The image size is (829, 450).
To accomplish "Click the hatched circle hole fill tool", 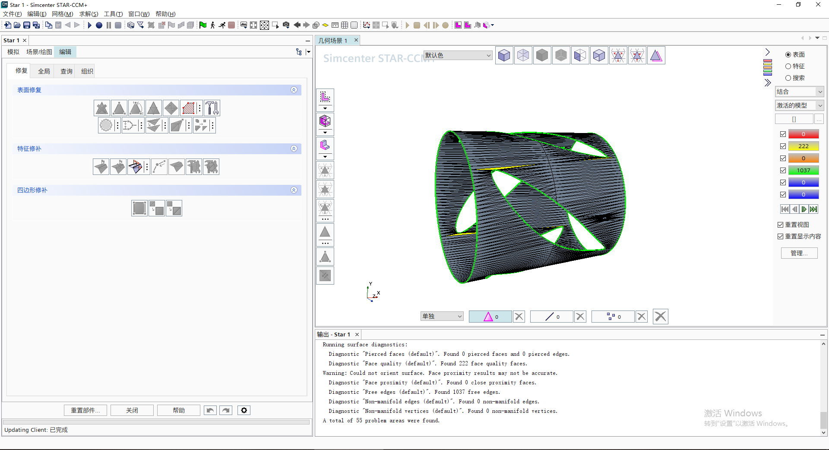I will (x=106, y=125).
